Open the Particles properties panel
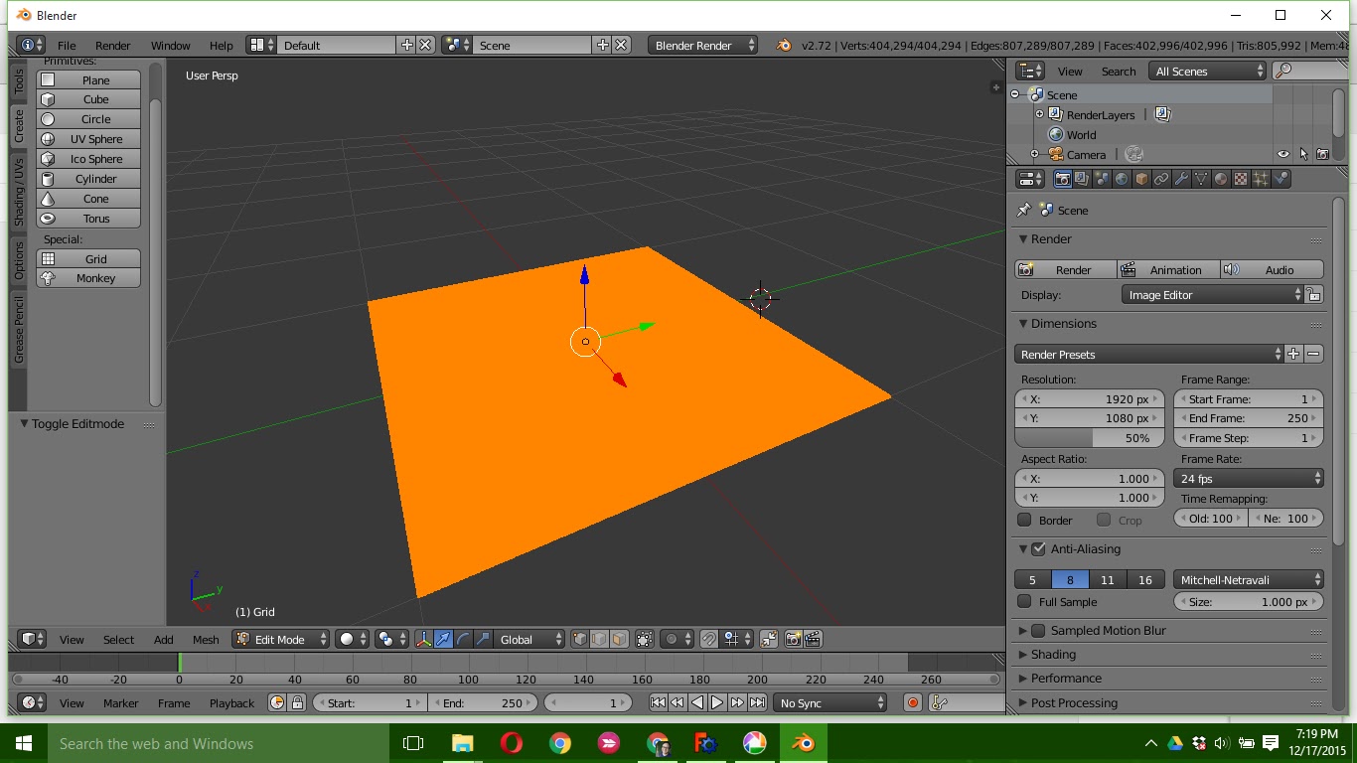This screenshot has width=1357, height=763. (x=1260, y=178)
